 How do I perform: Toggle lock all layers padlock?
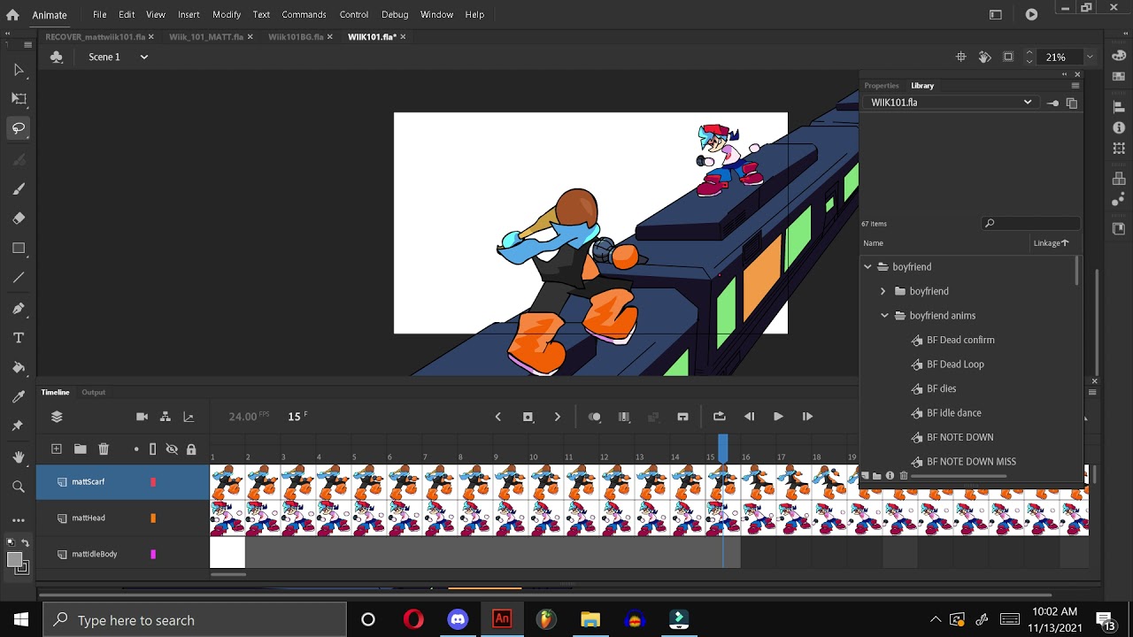pyautogui.click(x=191, y=449)
